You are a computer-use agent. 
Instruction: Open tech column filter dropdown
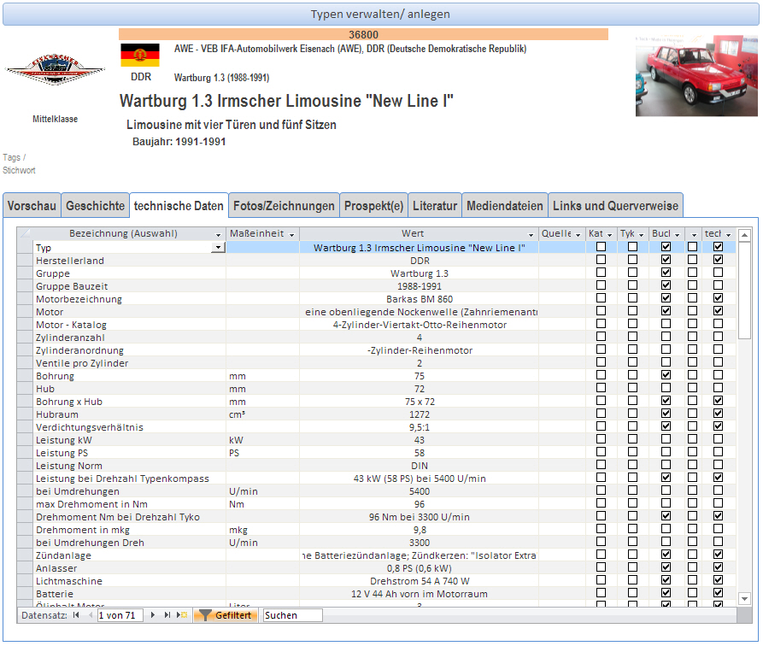click(729, 235)
